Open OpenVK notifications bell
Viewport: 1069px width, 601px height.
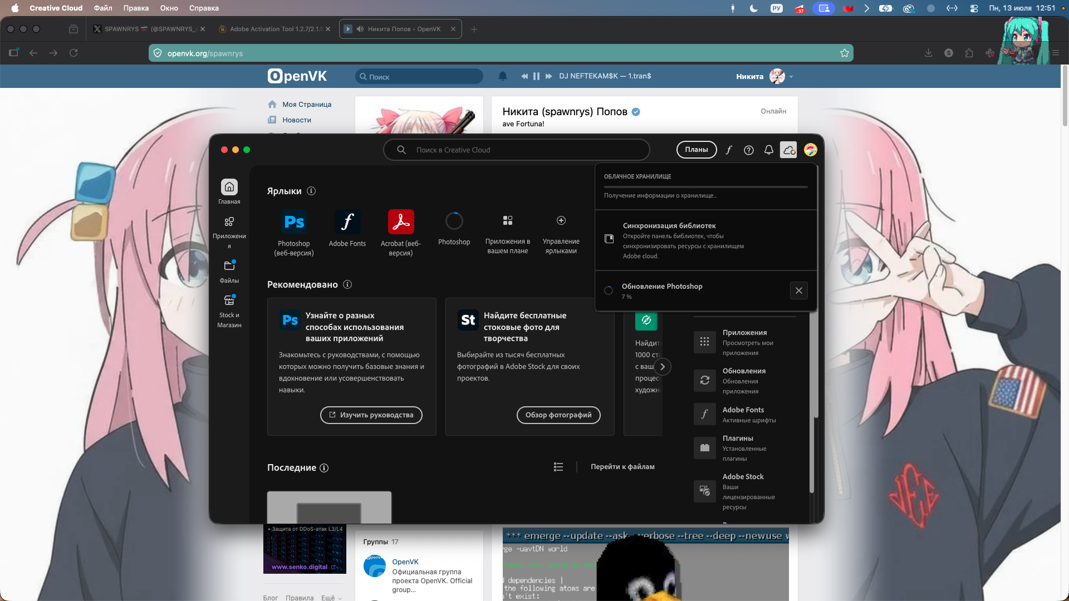pyautogui.click(x=503, y=76)
